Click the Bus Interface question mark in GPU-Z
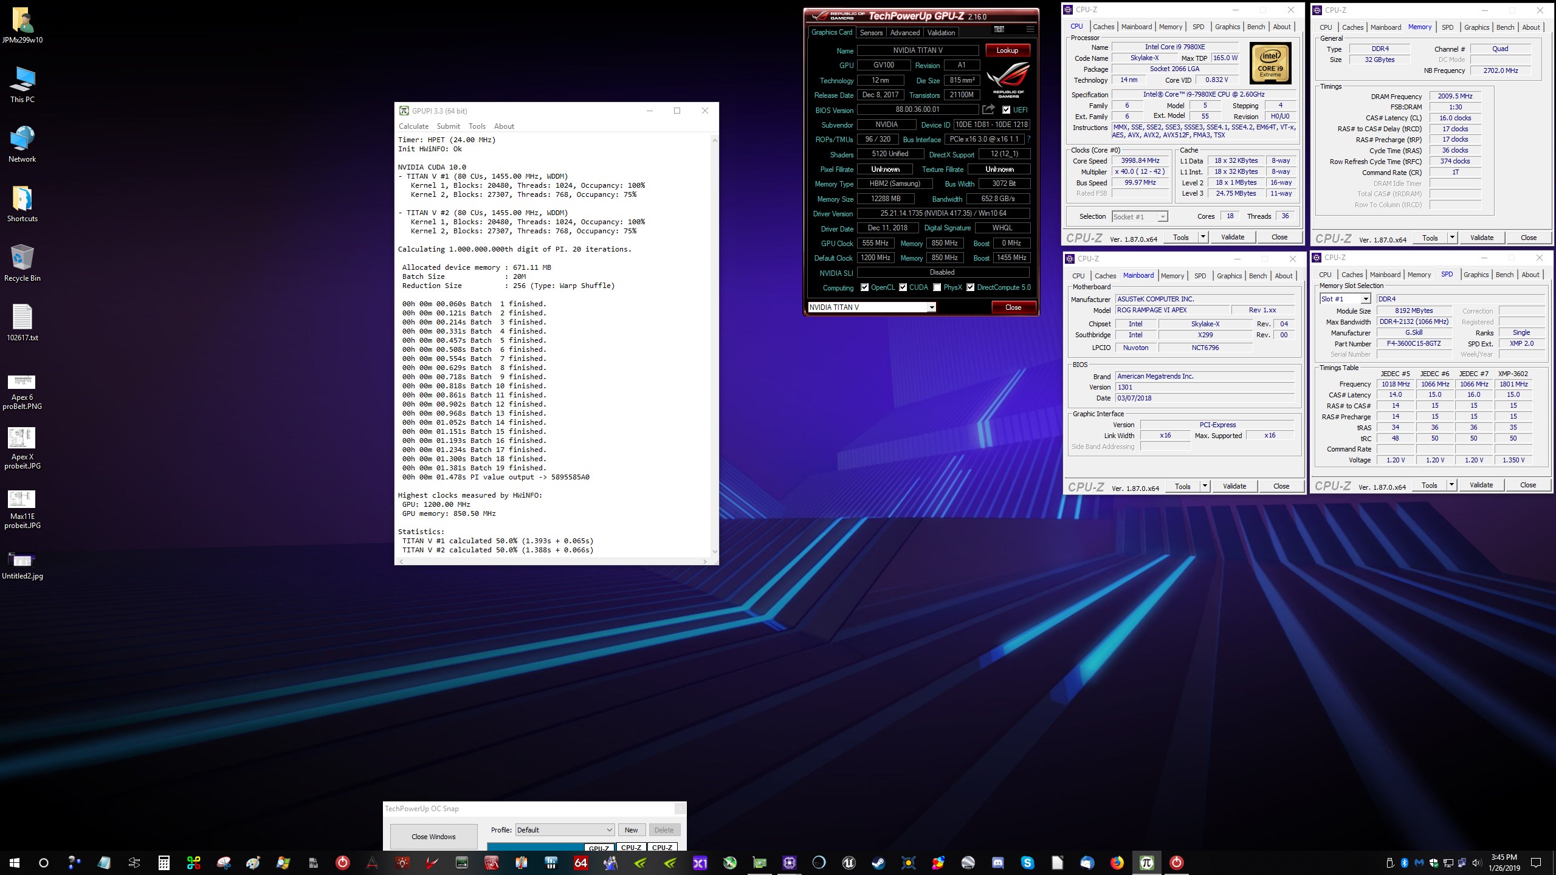This screenshot has width=1556, height=875. tap(1028, 139)
